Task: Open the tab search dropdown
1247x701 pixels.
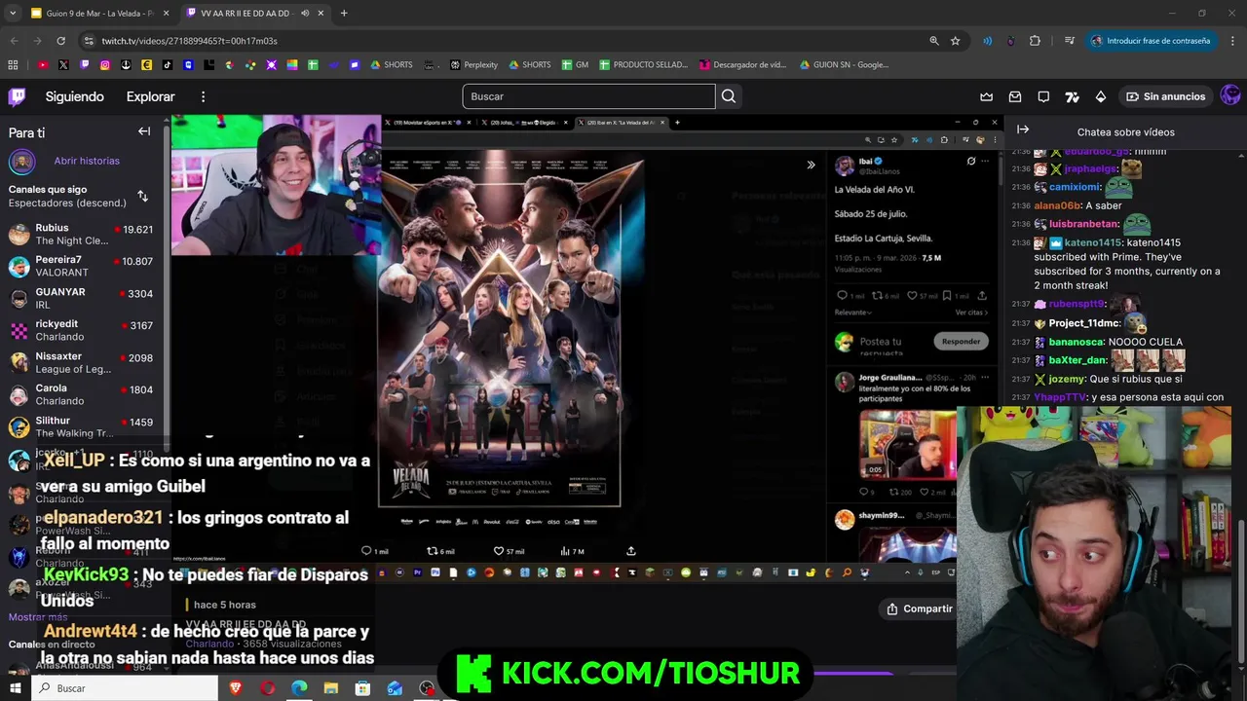Action: pyautogui.click(x=12, y=14)
